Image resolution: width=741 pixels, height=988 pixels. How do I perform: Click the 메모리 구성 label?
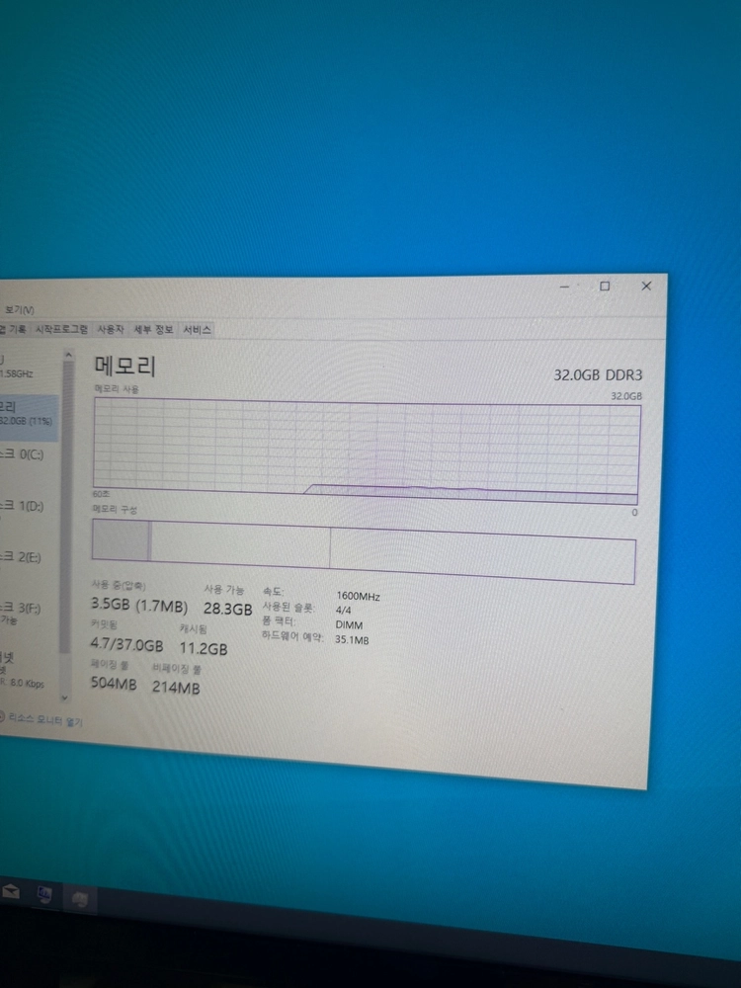(x=114, y=509)
